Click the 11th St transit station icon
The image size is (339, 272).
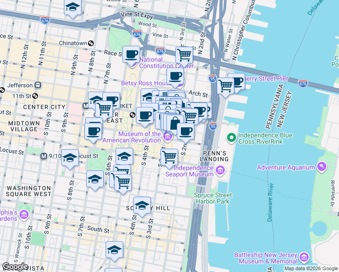coord(35,96)
